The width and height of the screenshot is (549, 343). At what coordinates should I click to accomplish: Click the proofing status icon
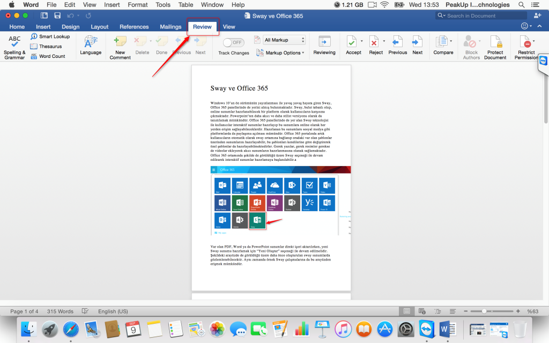coord(85,311)
